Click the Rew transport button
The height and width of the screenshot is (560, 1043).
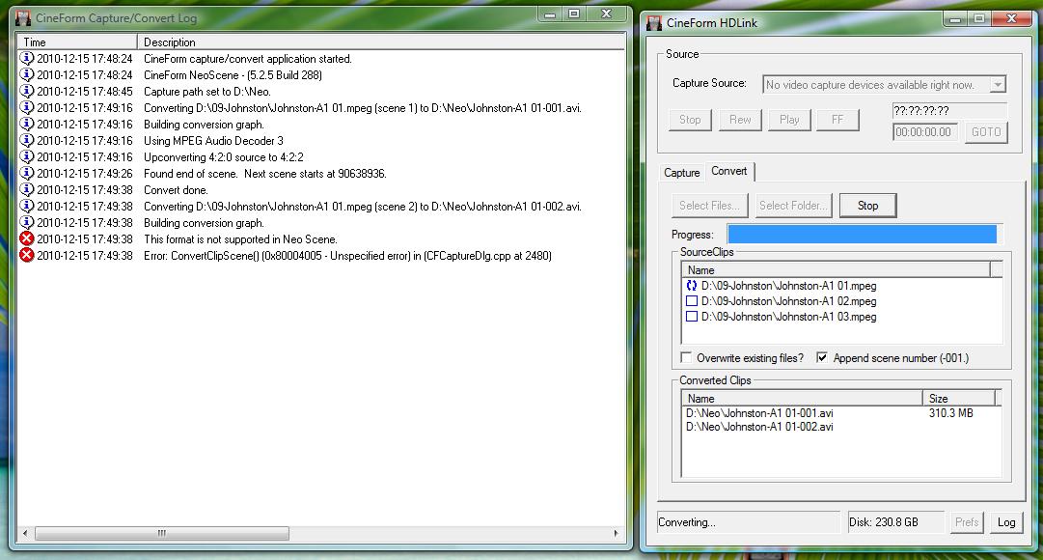point(740,120)
